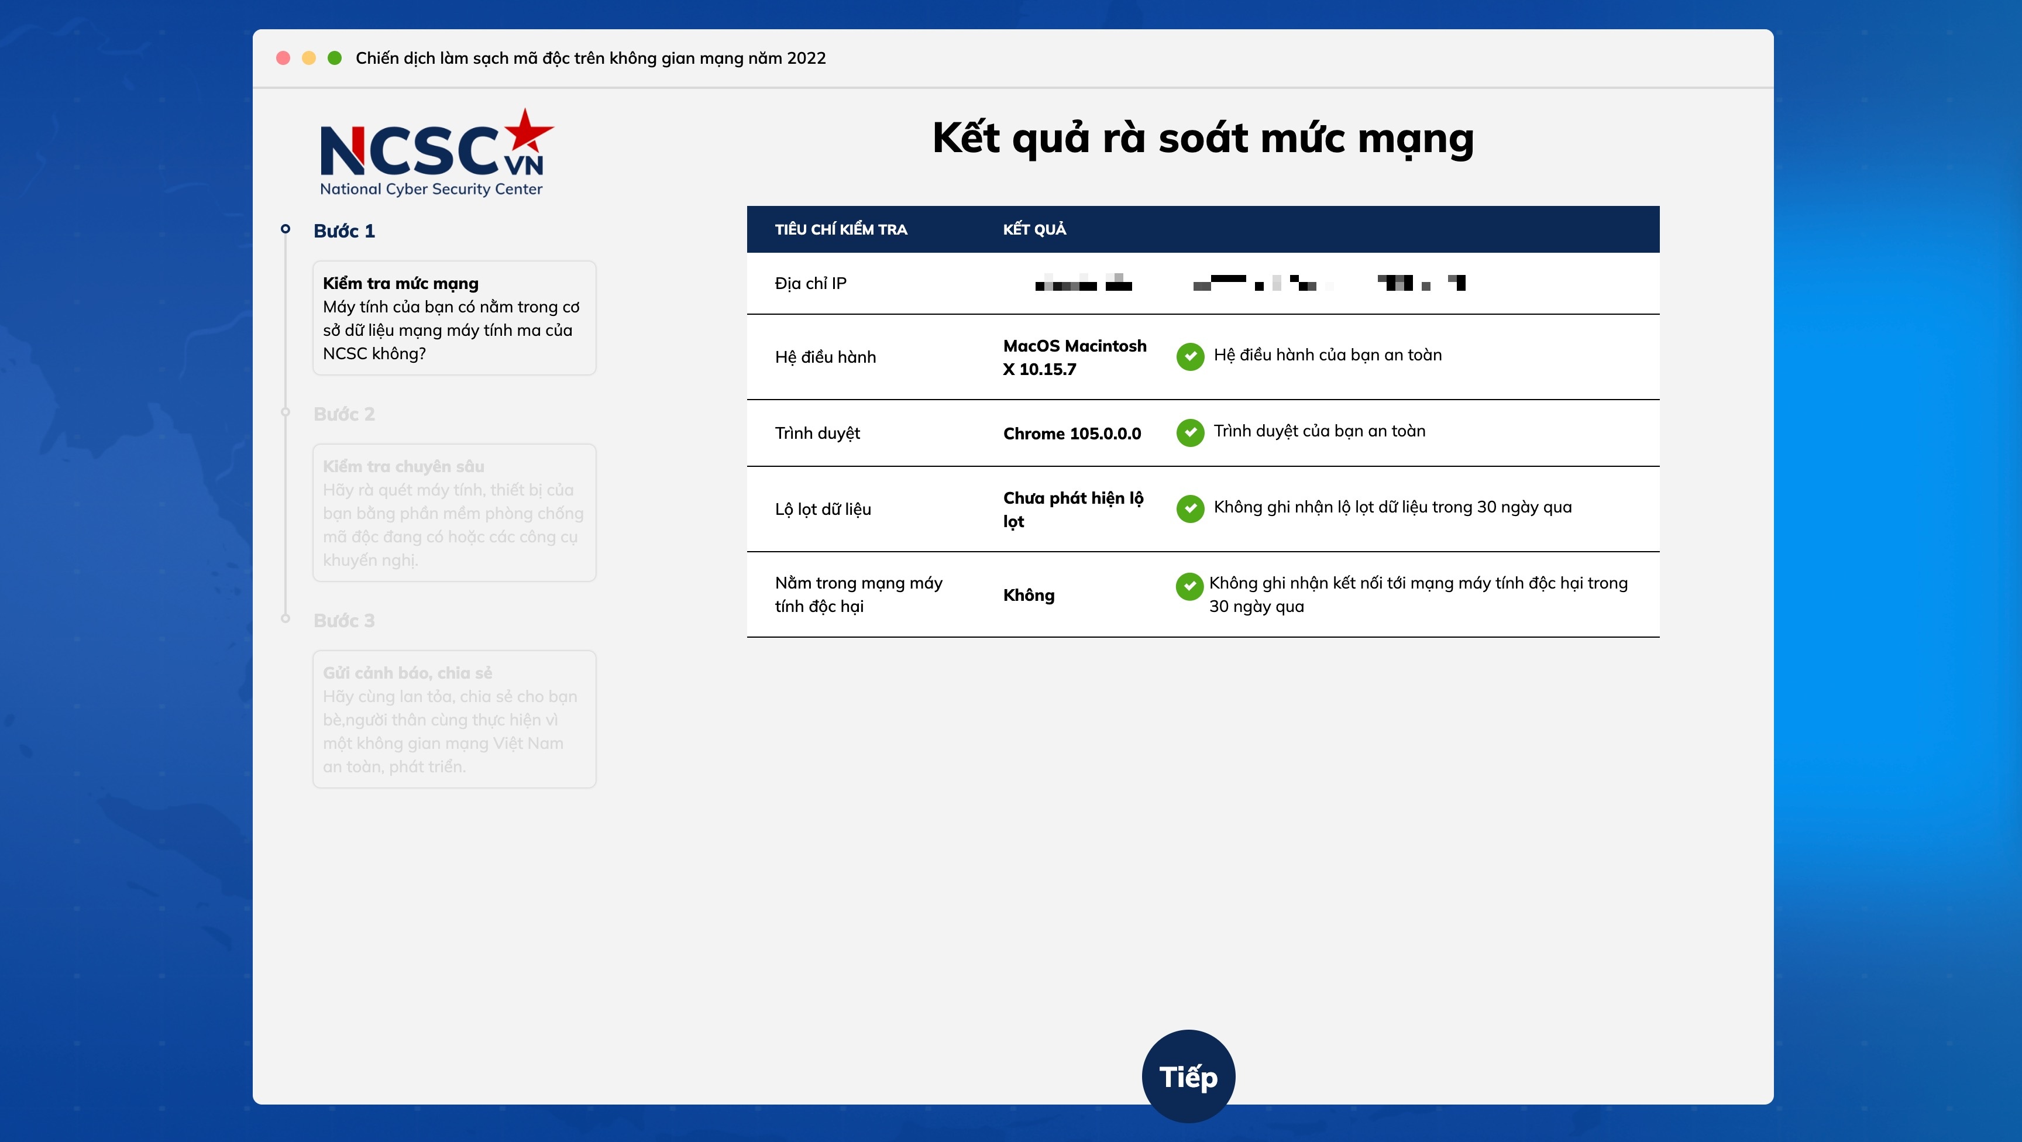Select the "Kiểm tra chuyên sâu" step card
The image size is (2022, 1142).
pos(453,512)
